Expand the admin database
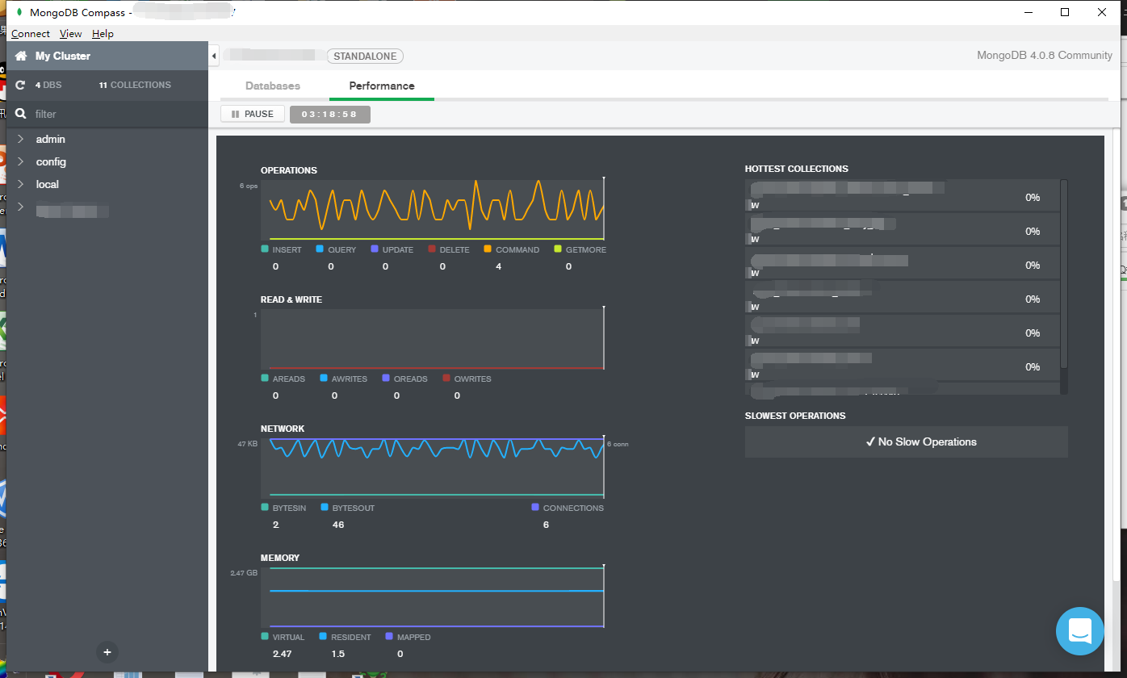Screen dimensions: 1127x678 21,139
